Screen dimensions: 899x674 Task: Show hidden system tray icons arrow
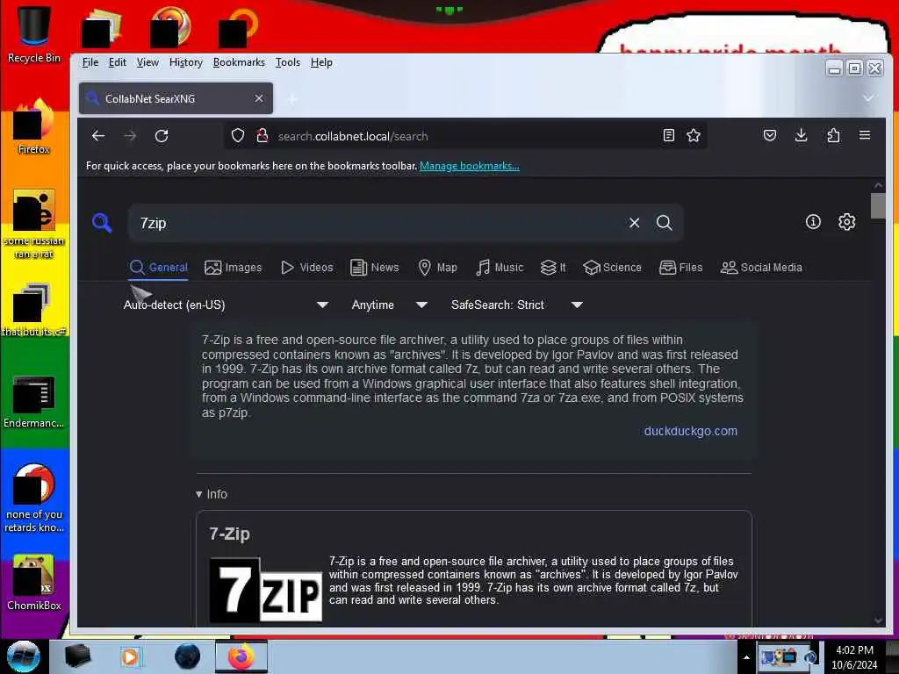746,657
